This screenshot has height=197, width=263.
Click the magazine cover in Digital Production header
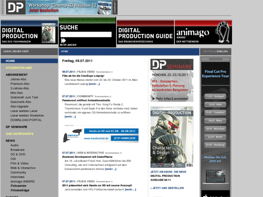tap(48, 33)
